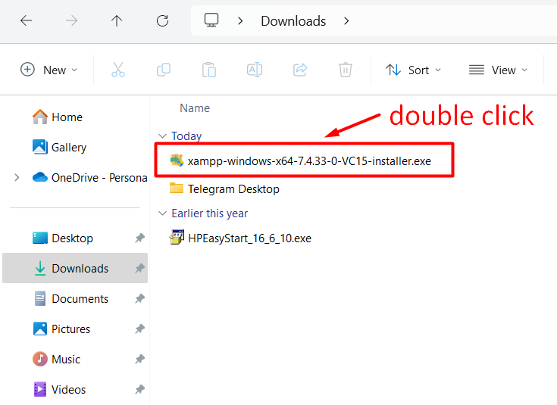
Task: Open Pictures in the sidebar
Action: (x=61, y=329)
